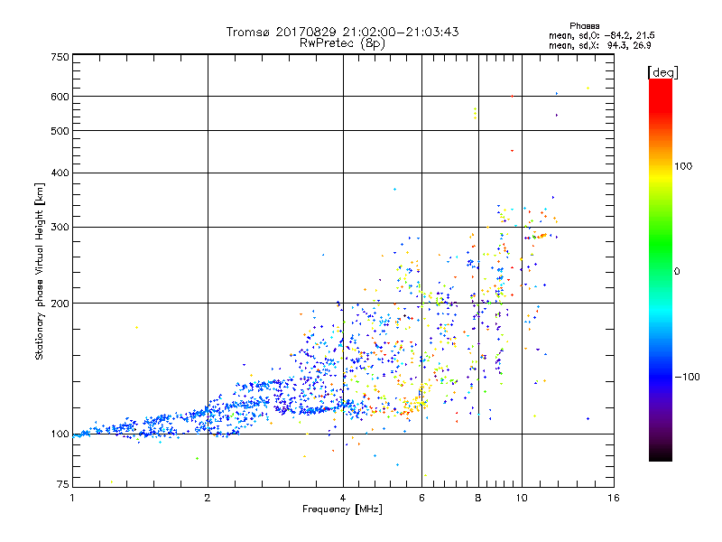
Task: Click the plot title 'Tromsø 20170829 21:02:00-21:03:43'
Action: pyautogui.click(x=342, y=32)
